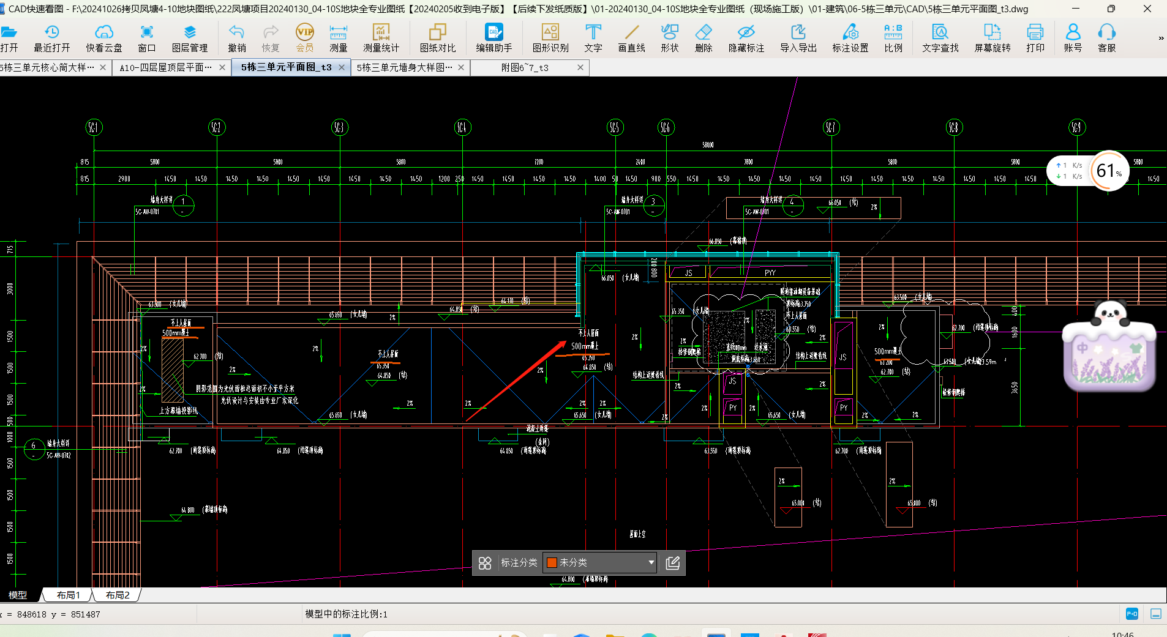Print the drawing with 打印

1035,38
